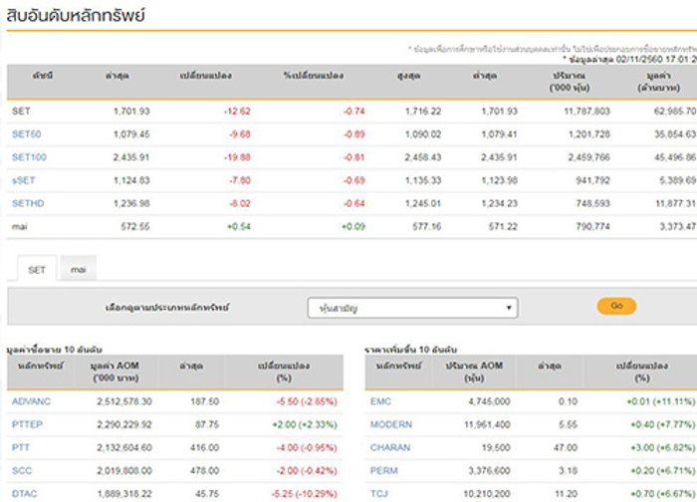Click TCJ volume 10,210,200
Image resolution: width=697 pixels, height=502 pixels.
487,494
